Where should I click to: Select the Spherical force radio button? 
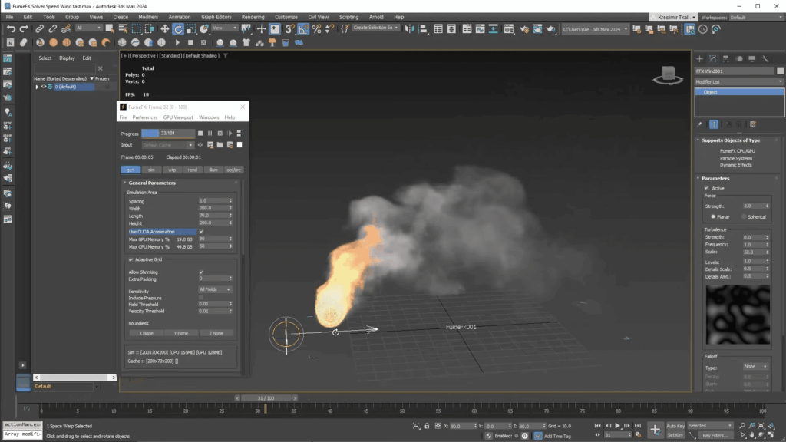pos(744,217)
